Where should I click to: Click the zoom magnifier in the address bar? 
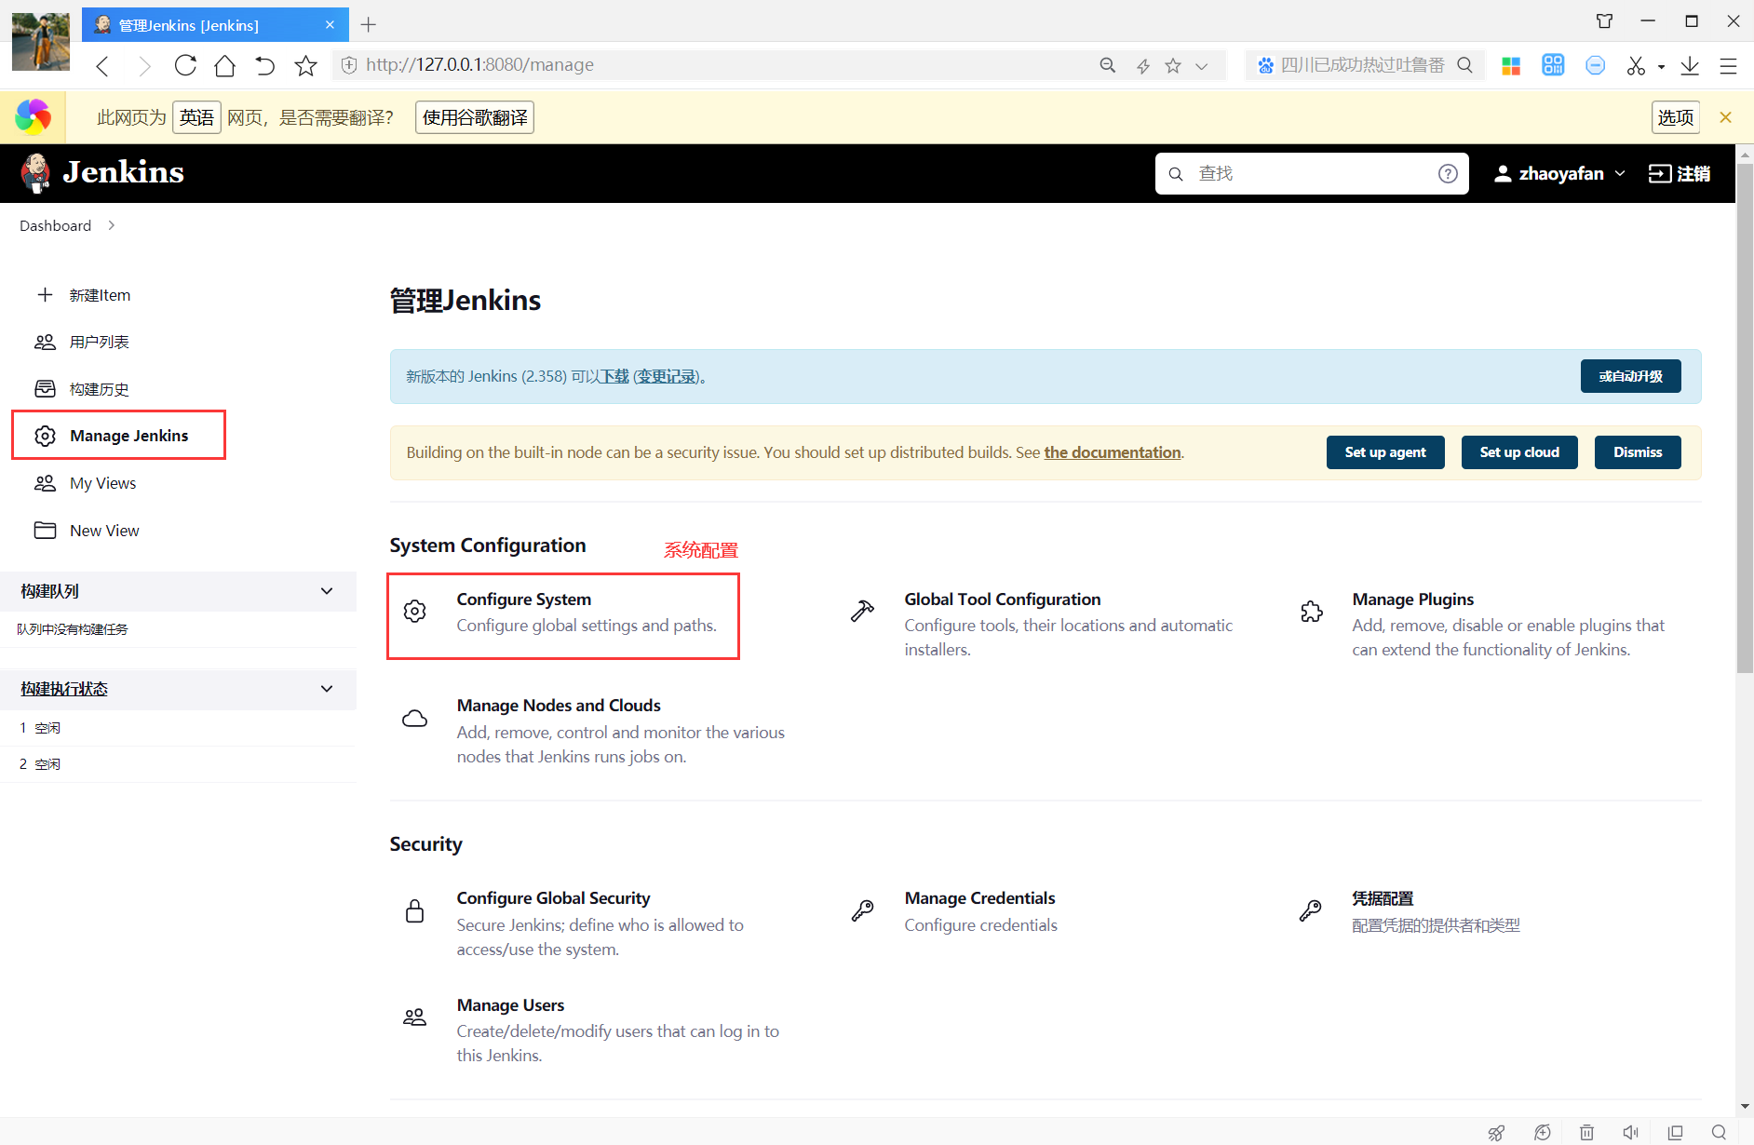(1108, 65)
